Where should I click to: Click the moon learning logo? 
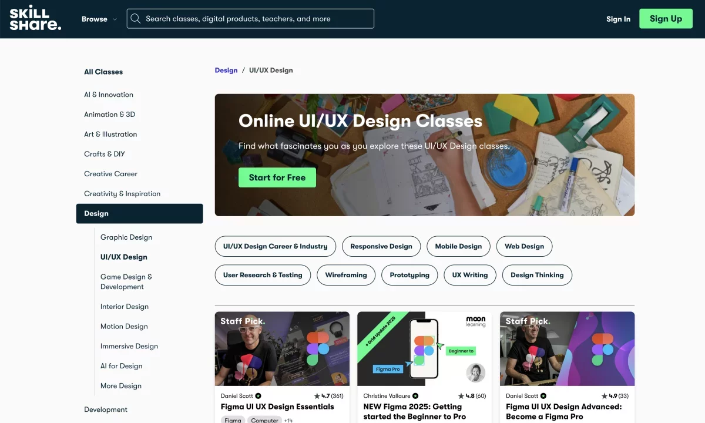[475, 321]
